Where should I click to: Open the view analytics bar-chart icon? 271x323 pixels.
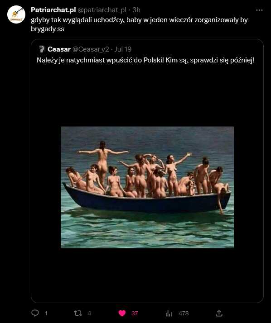[x=169, y=313]
